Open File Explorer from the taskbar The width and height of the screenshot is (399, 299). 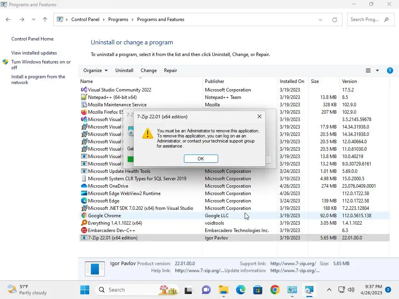[x=223, y=290]
